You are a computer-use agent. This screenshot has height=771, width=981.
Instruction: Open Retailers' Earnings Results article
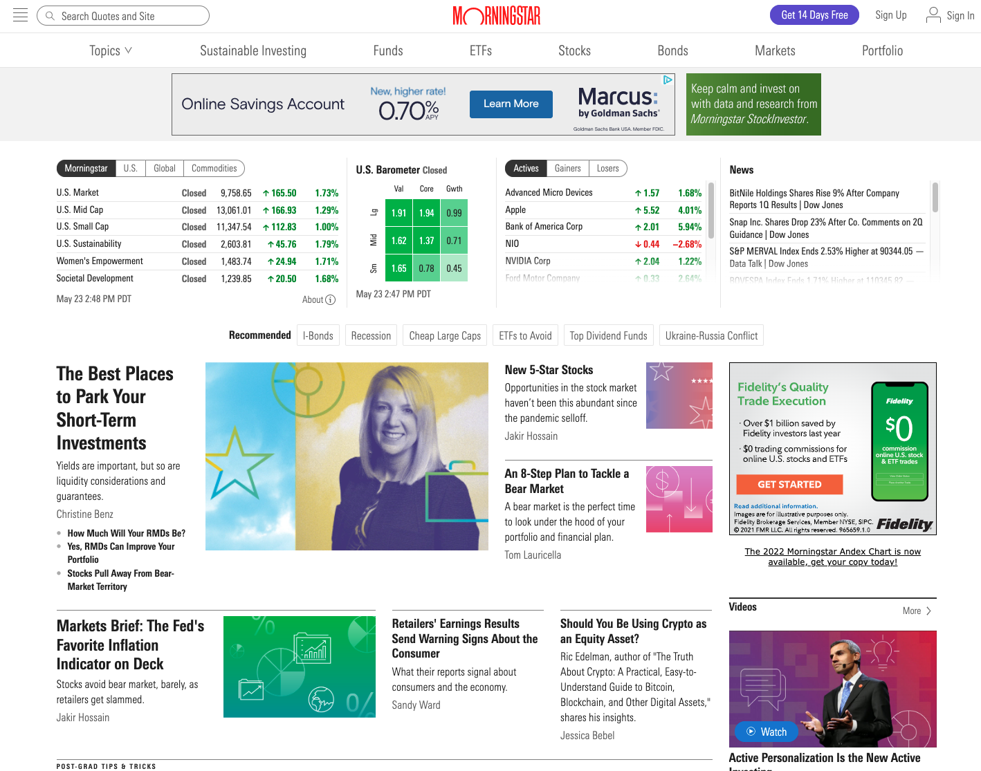pos(465,638)
